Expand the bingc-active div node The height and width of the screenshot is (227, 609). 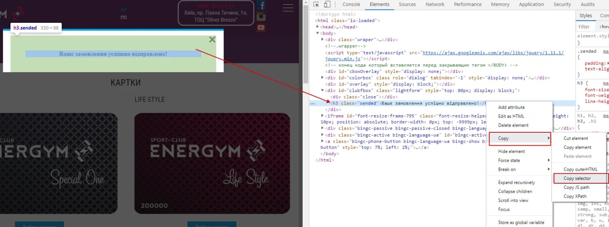point(323,135)
